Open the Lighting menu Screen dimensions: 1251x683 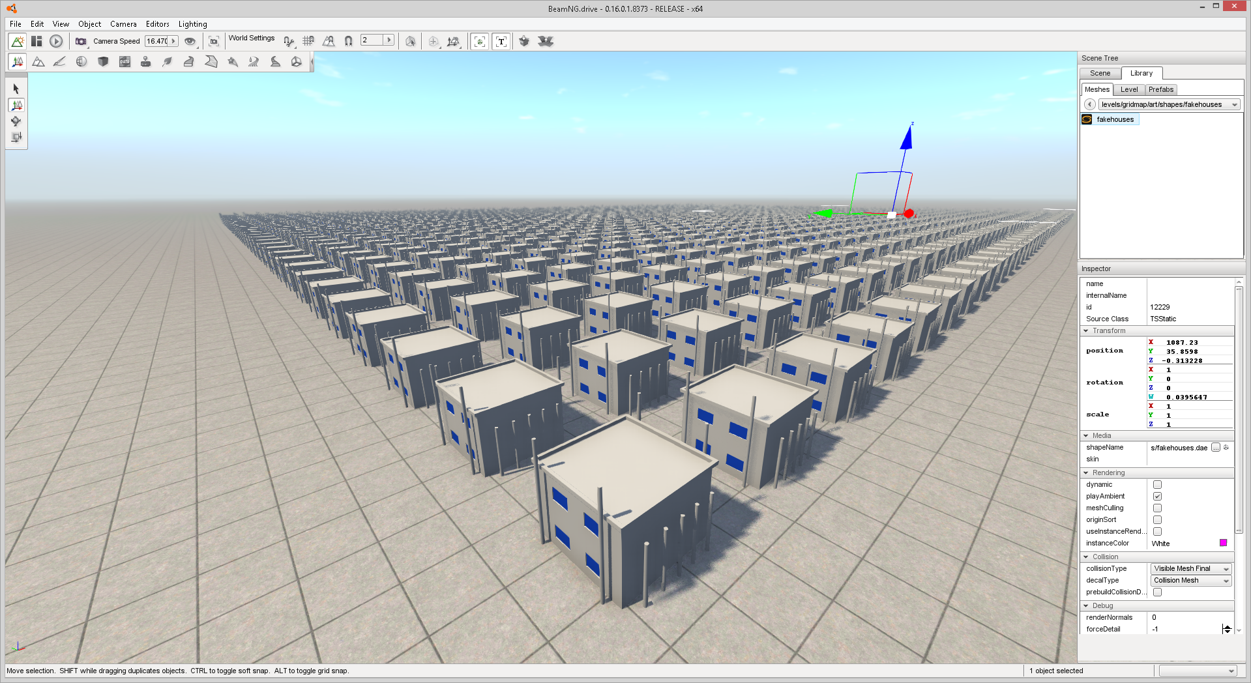point(193,24)
